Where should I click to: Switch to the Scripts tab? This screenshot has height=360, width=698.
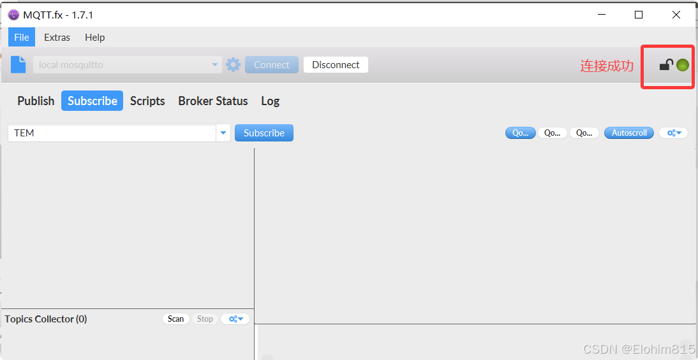[x=147, y=101]
